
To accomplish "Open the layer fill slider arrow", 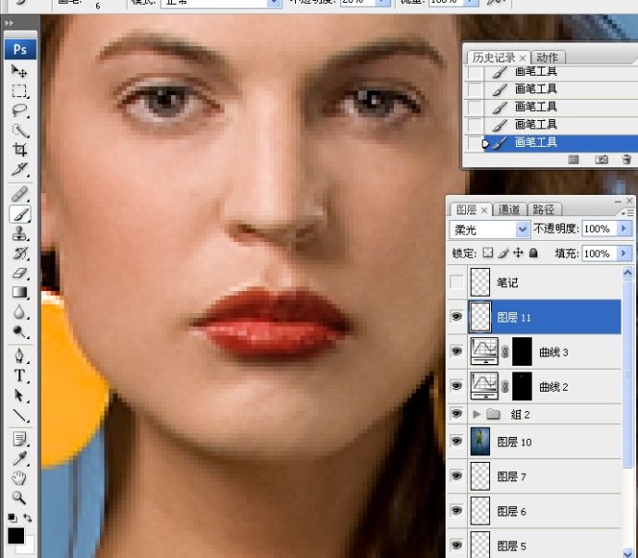I will click(x=624, y=254).
